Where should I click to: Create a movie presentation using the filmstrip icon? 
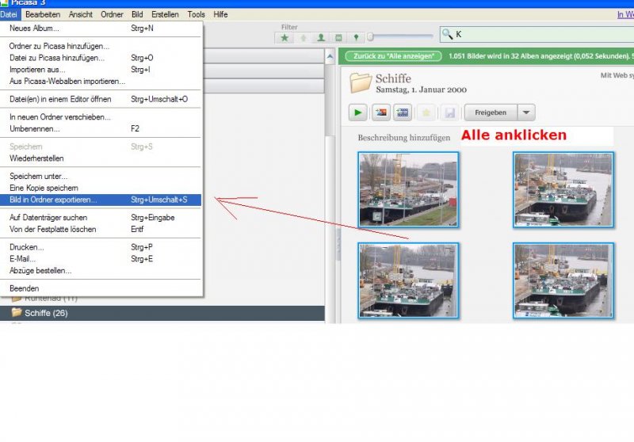pos(403,112)
